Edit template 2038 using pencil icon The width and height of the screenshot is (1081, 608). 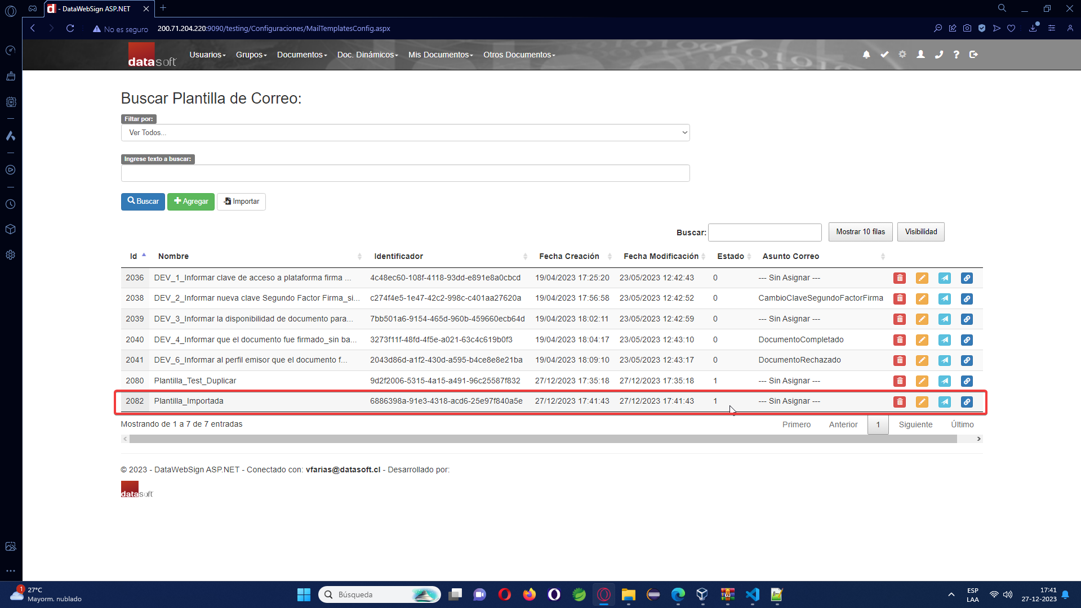tap(922, 298)
